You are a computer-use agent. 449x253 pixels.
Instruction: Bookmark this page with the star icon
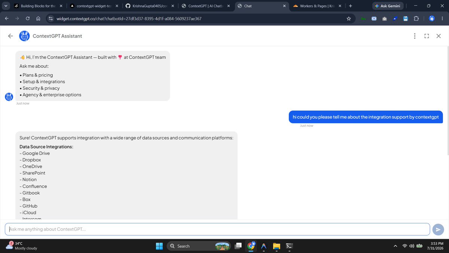coord(349,18)
